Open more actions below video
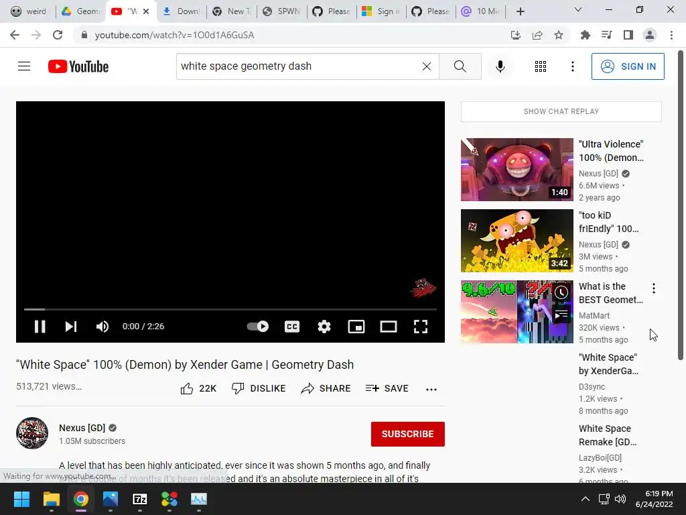The image size is (686, 515). tap(431, 390)
